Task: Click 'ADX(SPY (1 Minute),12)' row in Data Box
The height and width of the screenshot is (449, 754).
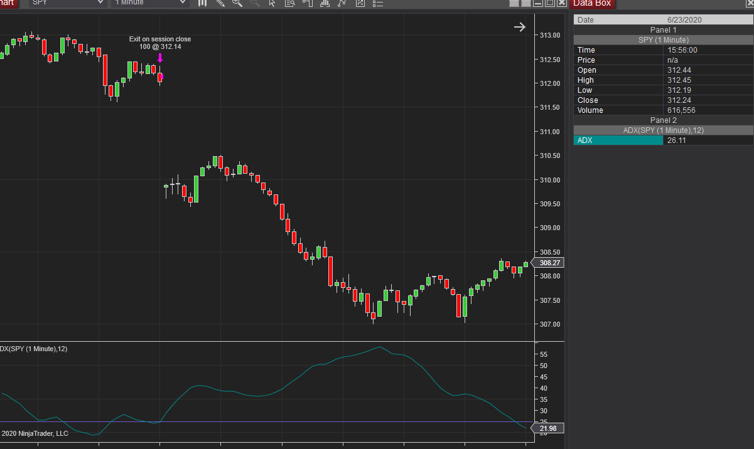Action: coord(664,130)
